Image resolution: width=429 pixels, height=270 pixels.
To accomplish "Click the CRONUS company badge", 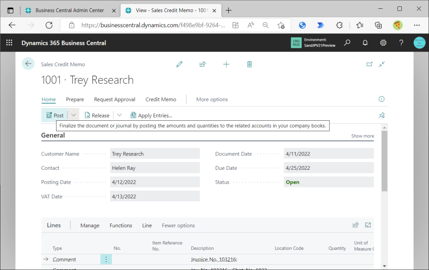I will [x=296, y=43].
